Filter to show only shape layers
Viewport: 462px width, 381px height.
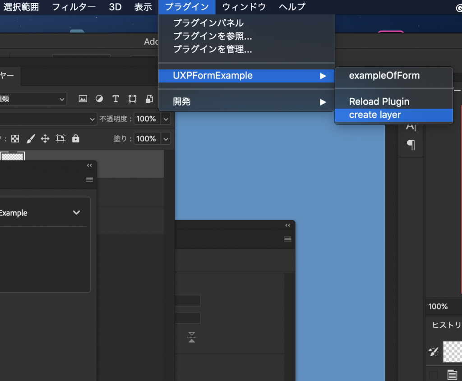(x=132, y=98)
